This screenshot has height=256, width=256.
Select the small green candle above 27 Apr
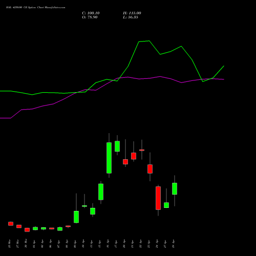click(x=166, y=205)
